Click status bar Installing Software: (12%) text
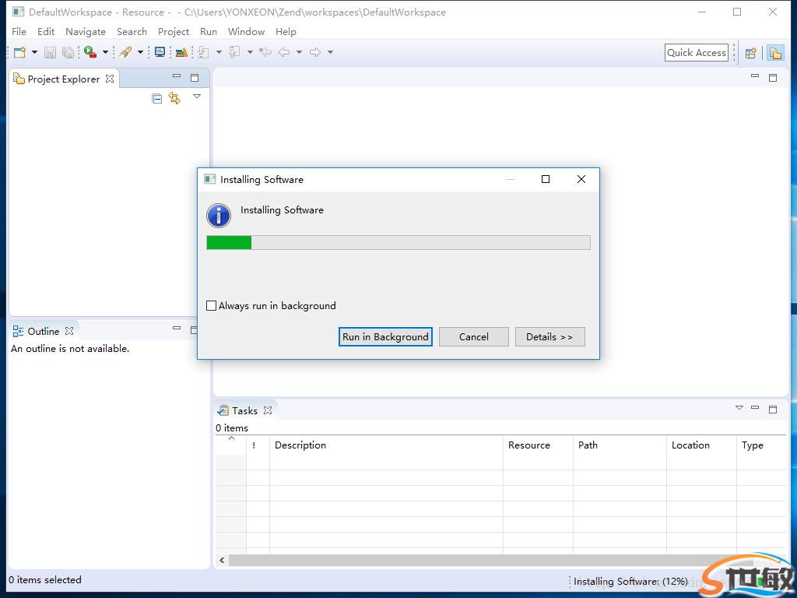The image size is (797, 598). [630, 581]
